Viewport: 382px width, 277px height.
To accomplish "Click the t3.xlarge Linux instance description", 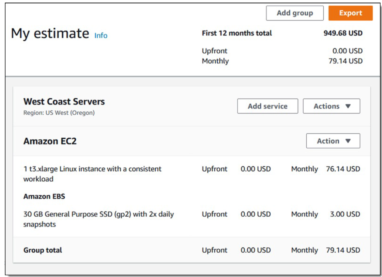I will click(x=92, y=174).
